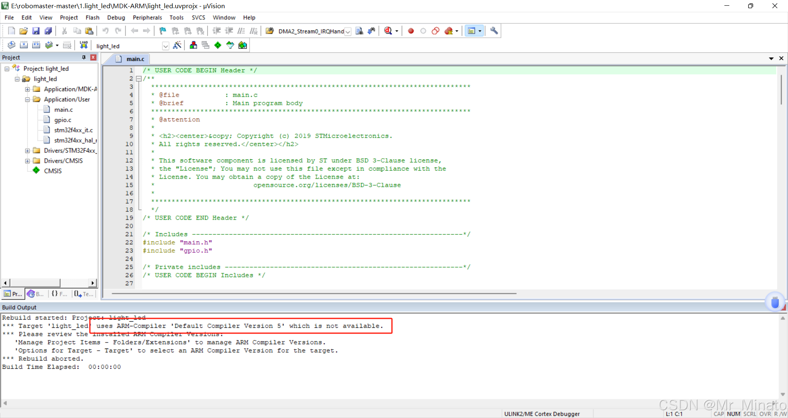Click the Find text icon
788x418 pixels.
click(359, 31)
